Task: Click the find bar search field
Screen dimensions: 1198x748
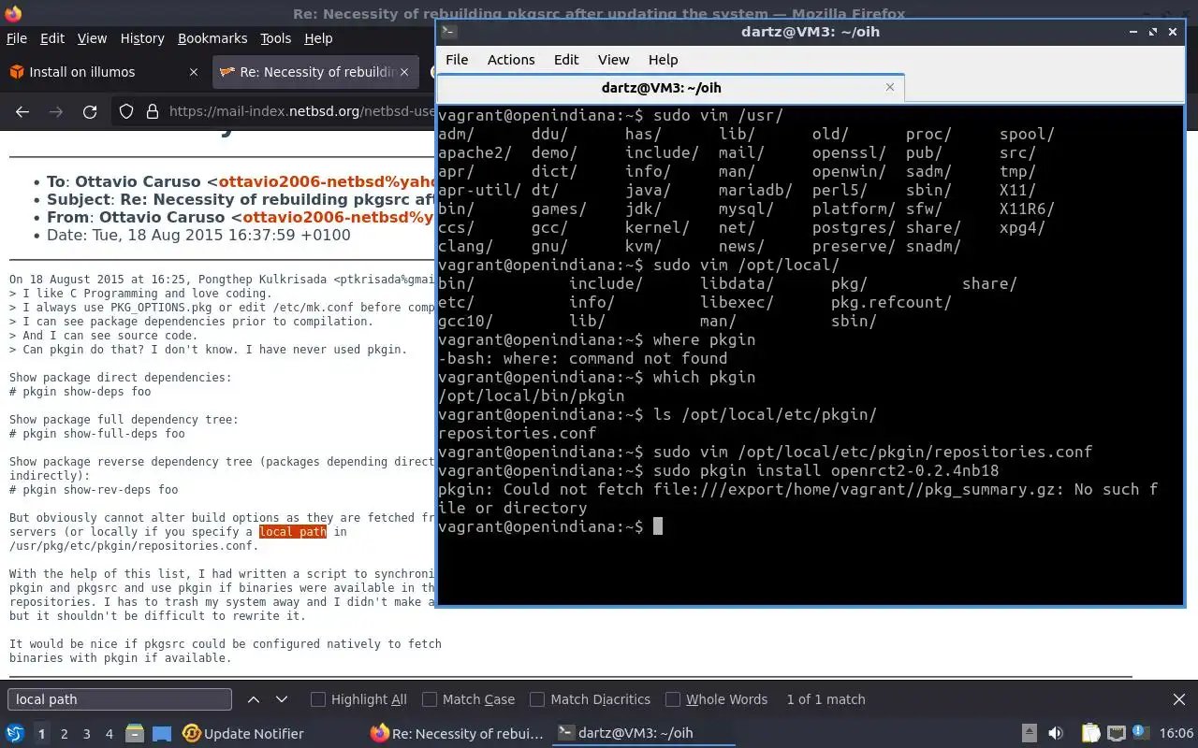Action: [x=120, y=699]
